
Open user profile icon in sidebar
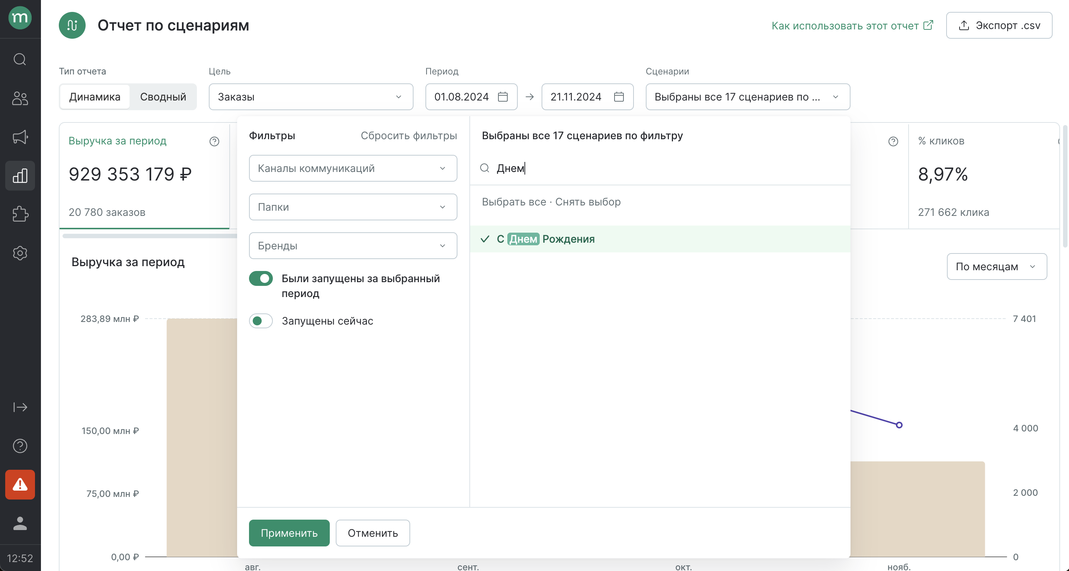pos(20,523)
